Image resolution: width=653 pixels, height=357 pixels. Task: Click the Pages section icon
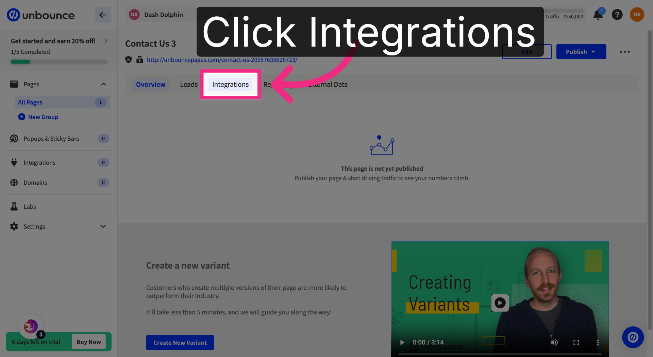click(x=14, y=84)
